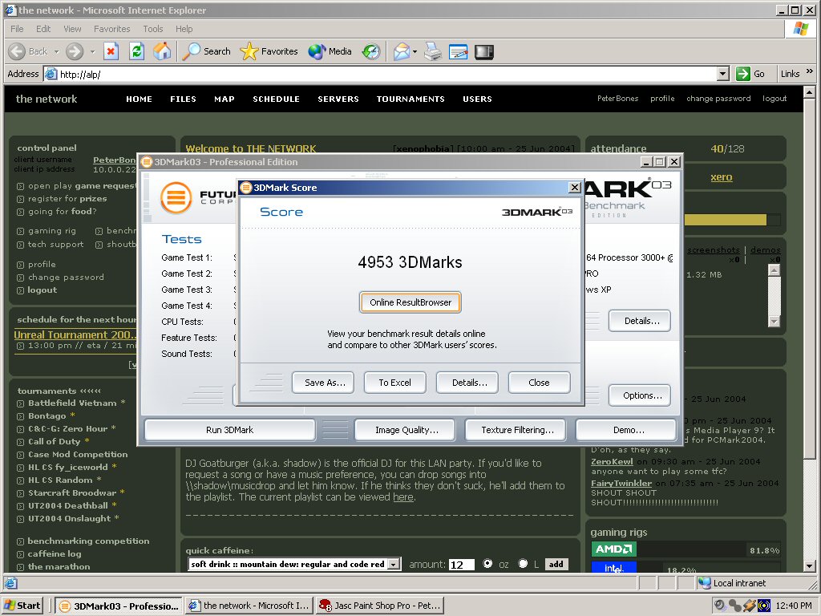
Task: Click the IE status bar page icon
Action: coord(11,583)
